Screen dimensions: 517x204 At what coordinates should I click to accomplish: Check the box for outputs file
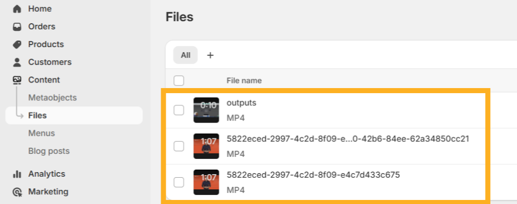(x=179, y=110)
